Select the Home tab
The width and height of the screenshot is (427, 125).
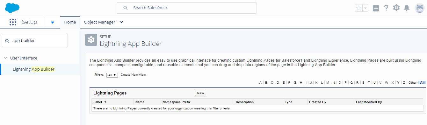point(70,22)
